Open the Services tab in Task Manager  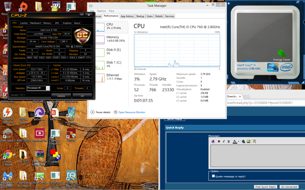(169, 16)
